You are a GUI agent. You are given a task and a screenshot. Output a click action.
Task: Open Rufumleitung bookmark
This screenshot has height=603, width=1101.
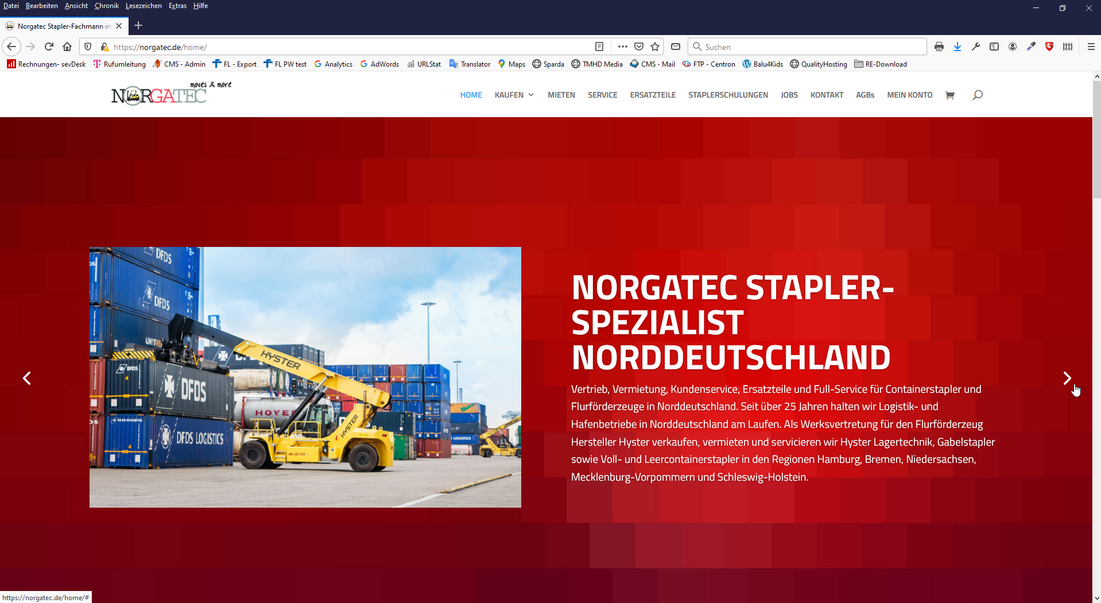(119, 64)
